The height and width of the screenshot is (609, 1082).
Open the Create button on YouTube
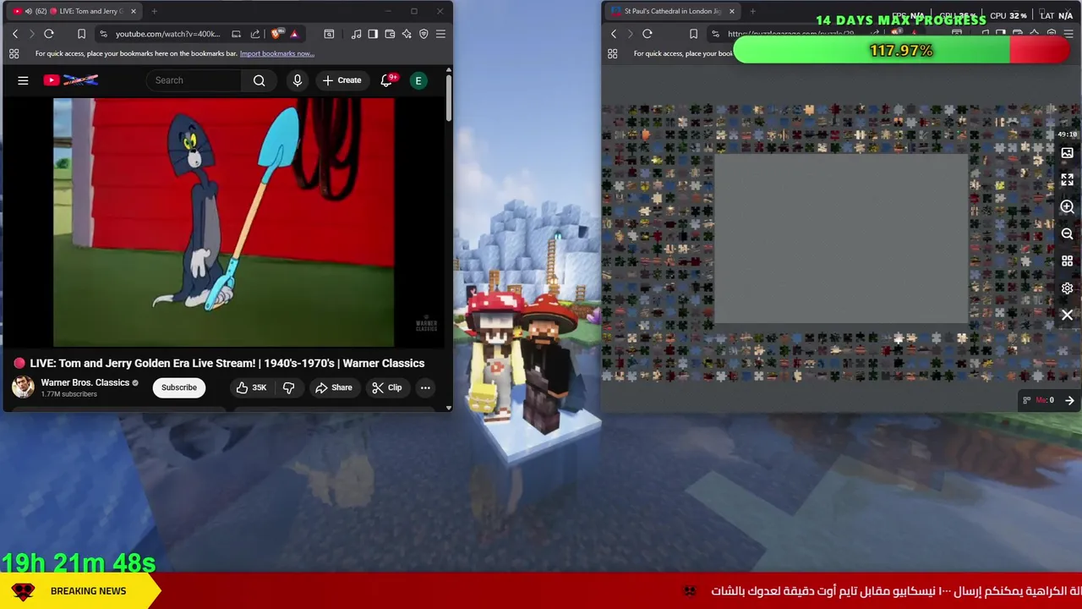(342, 80)
